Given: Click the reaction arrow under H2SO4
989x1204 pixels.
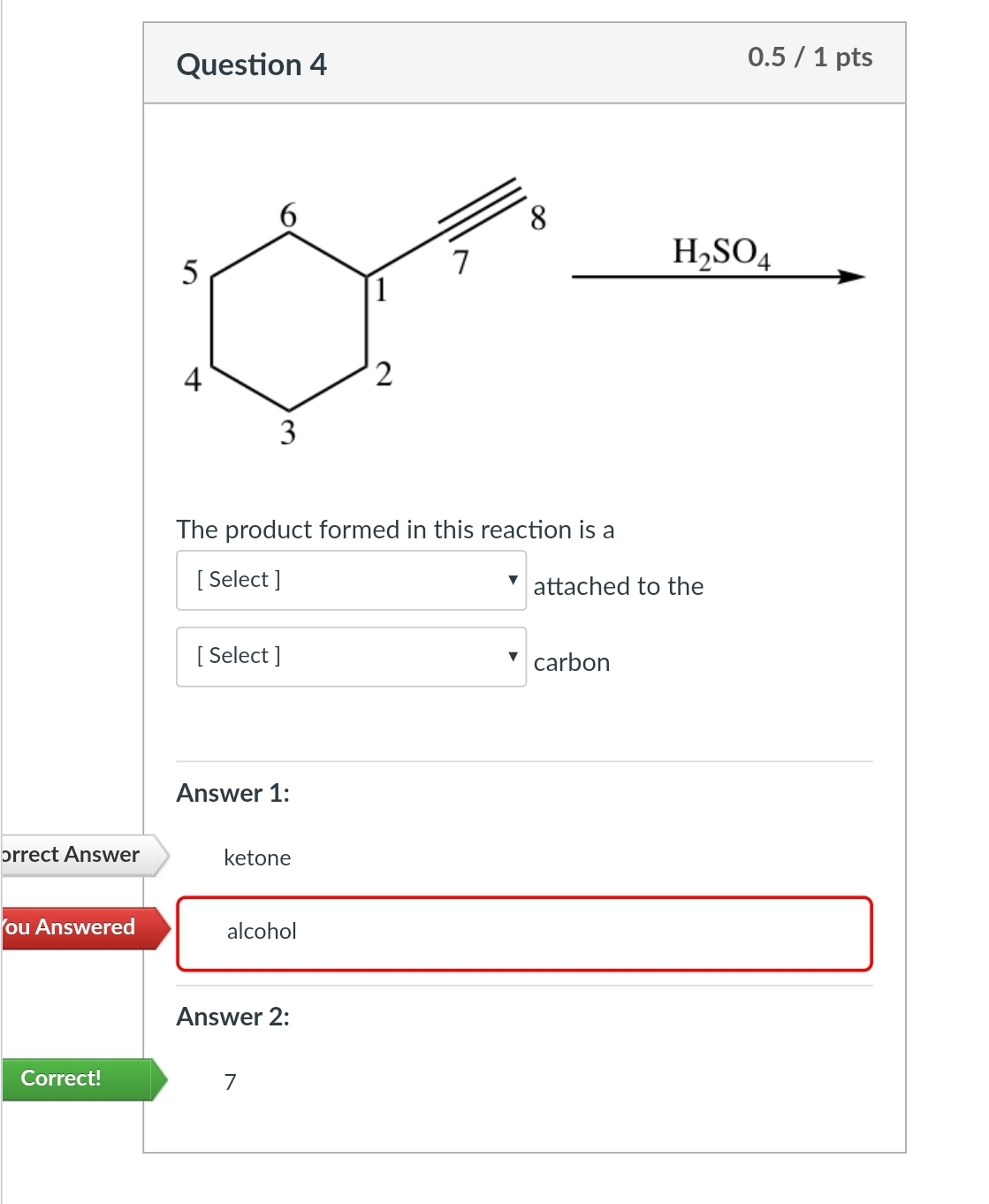Looking at the screenshot, I should coord(717,278).
